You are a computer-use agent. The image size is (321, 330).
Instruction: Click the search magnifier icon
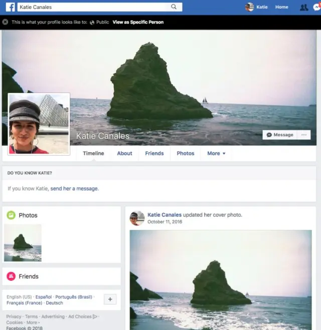pos(174,7)
